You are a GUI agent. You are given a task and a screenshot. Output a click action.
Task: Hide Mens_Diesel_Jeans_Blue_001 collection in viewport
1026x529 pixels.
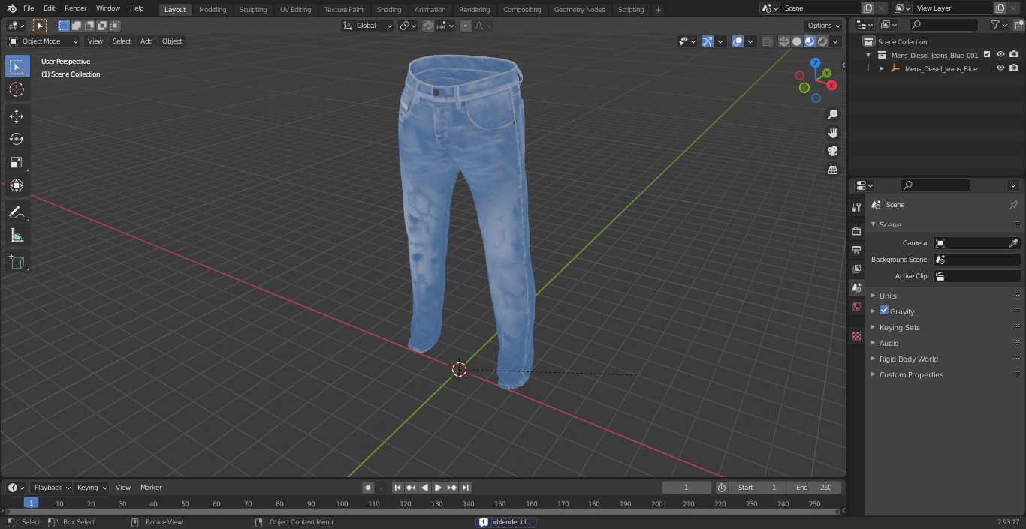[1000, 55]
